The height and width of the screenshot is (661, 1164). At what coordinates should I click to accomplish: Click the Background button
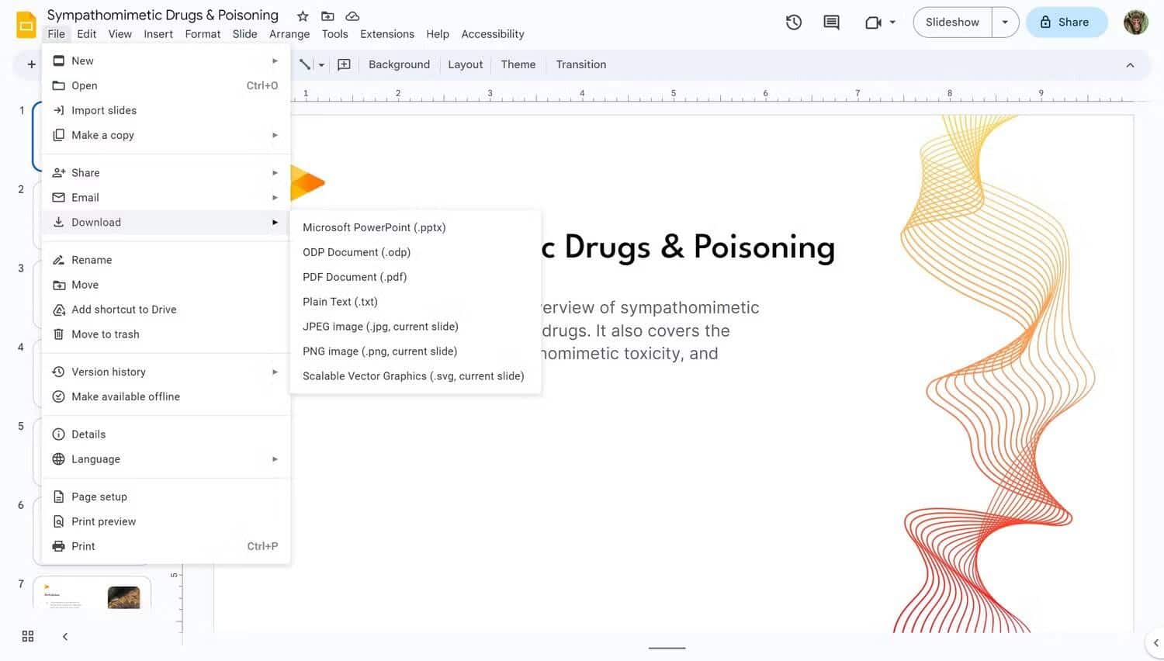point(399,64)
